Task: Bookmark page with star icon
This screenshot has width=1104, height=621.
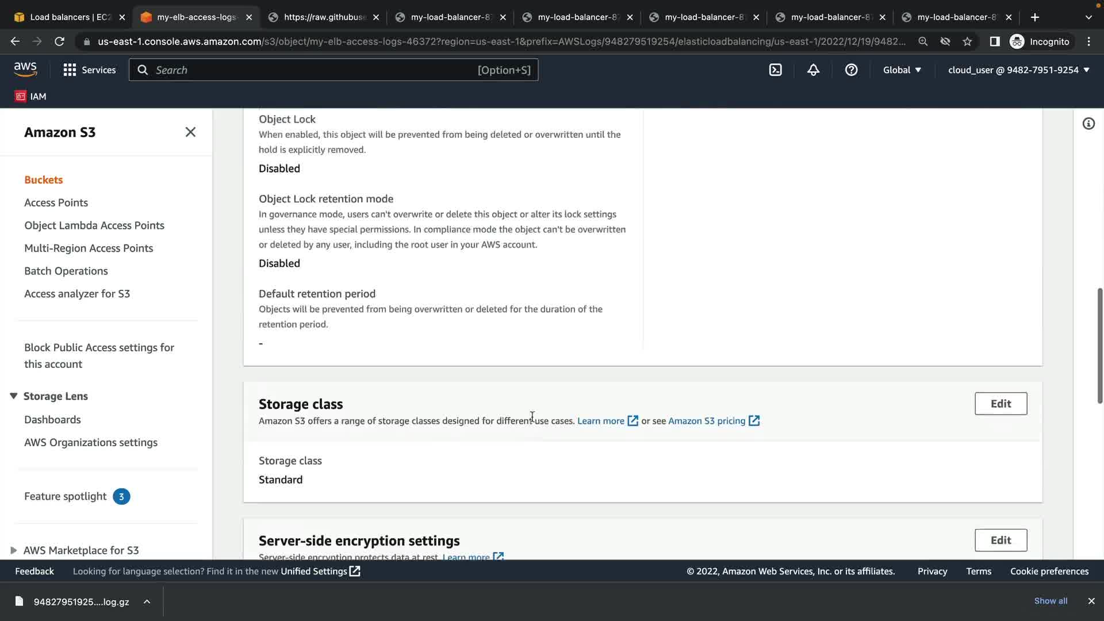Action: coord(967,41)
